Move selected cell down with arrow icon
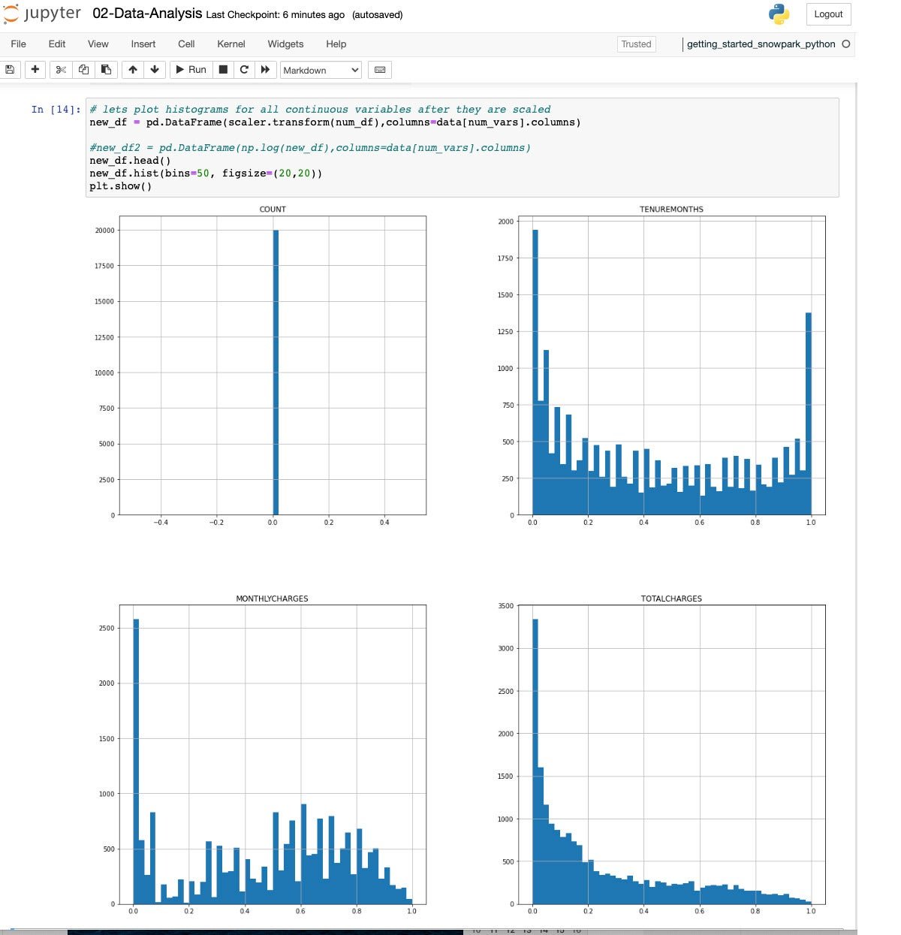This screenshot has width=901, height=935. [155, 70]
